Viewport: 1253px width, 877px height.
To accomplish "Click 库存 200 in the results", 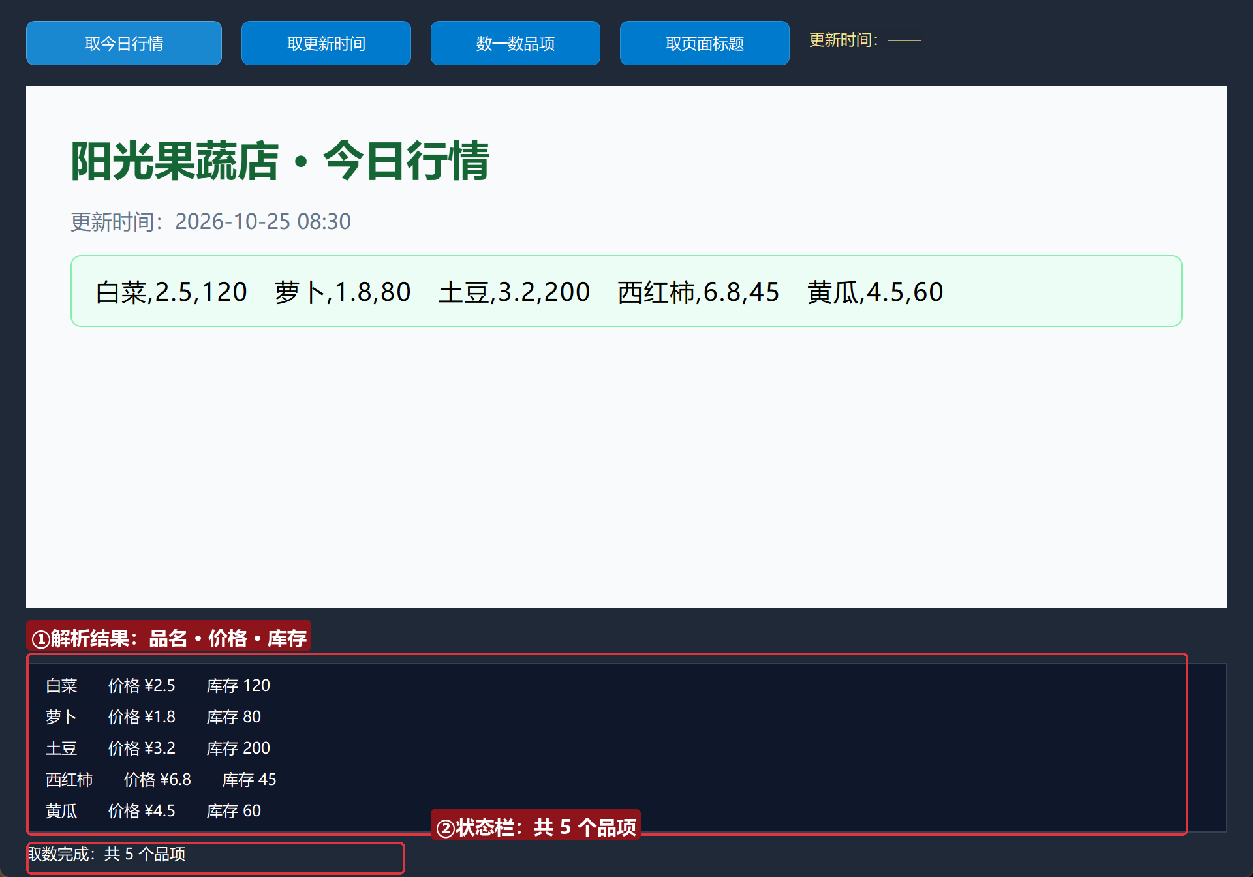I will (x=238, y=748).
